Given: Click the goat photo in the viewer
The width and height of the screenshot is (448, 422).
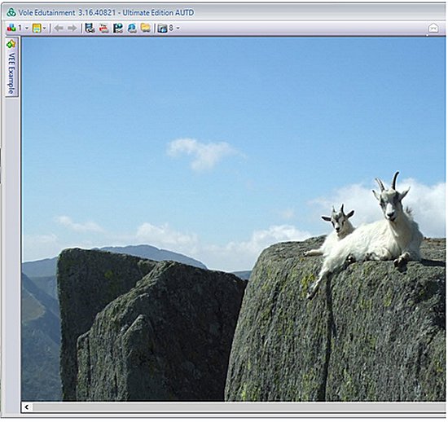Looking at the screenshot, I should click(x=234, y=219).
